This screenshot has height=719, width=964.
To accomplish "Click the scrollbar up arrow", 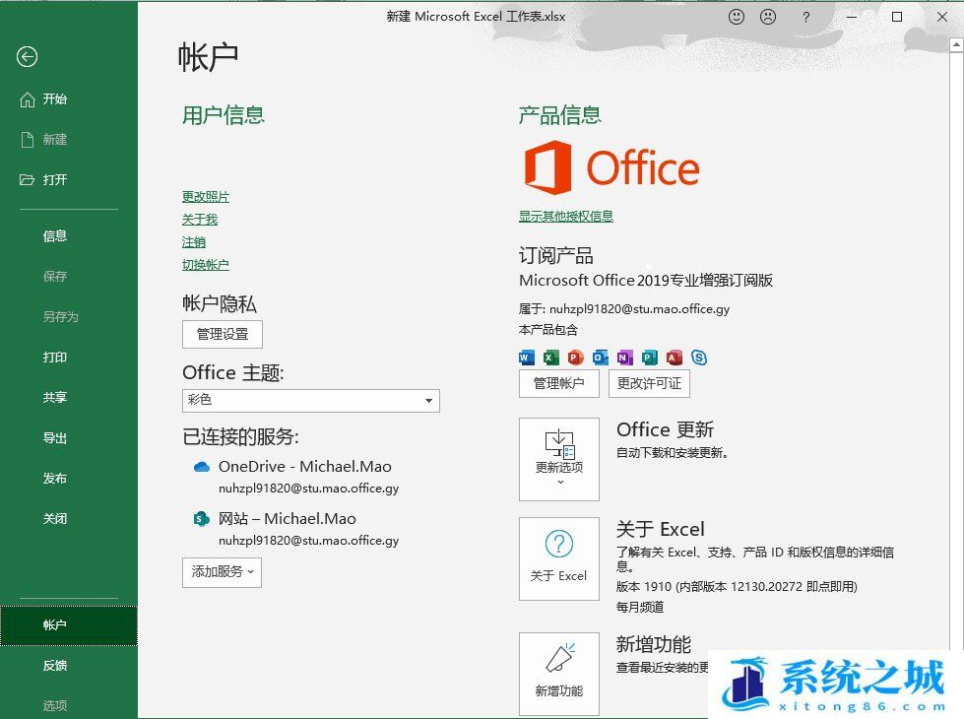I will [957, 45].
